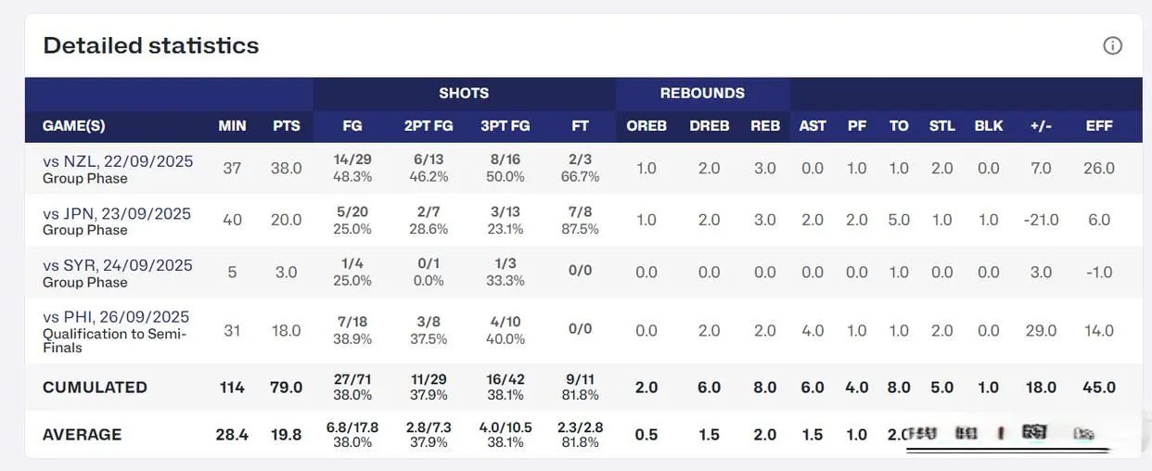Click the REBOUNDS group header

702,94
